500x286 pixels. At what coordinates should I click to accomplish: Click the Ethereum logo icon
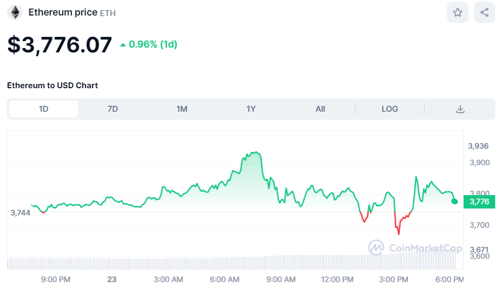[14, 12]
